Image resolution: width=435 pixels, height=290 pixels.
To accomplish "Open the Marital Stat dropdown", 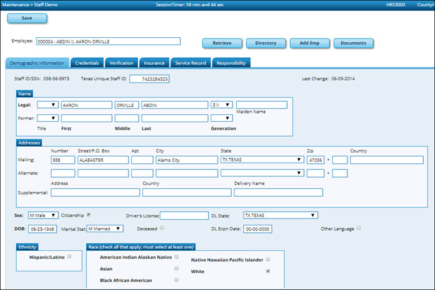I will click(105, 229).
